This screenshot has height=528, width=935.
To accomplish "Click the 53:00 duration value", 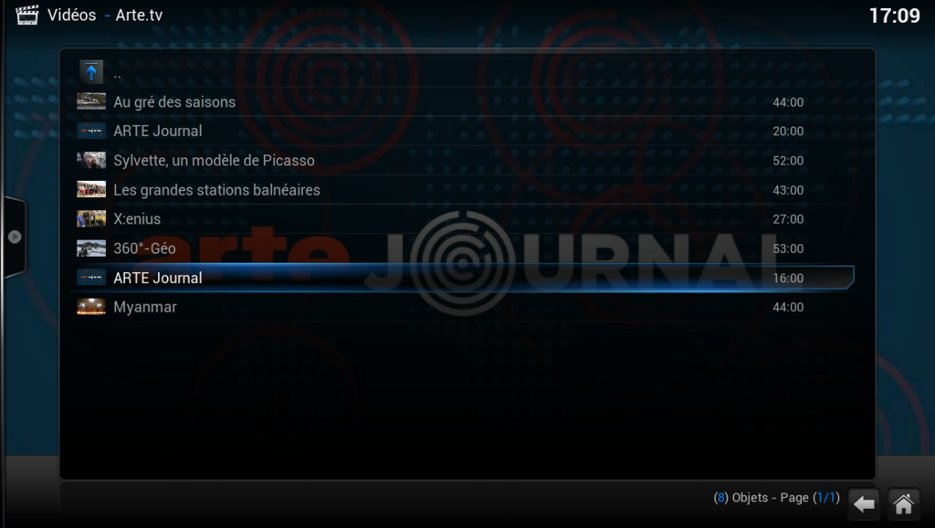I will 788,248.
